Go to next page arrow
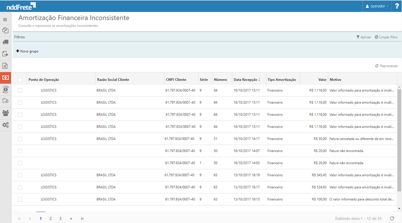This screenshot has height=223, width=402. pos(71,218)
